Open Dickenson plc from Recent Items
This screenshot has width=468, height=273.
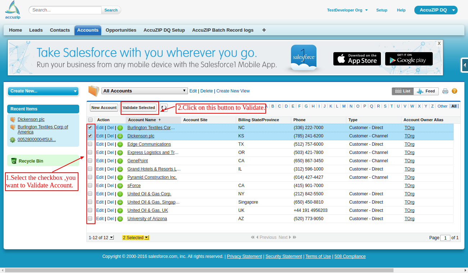coord(31,119)
